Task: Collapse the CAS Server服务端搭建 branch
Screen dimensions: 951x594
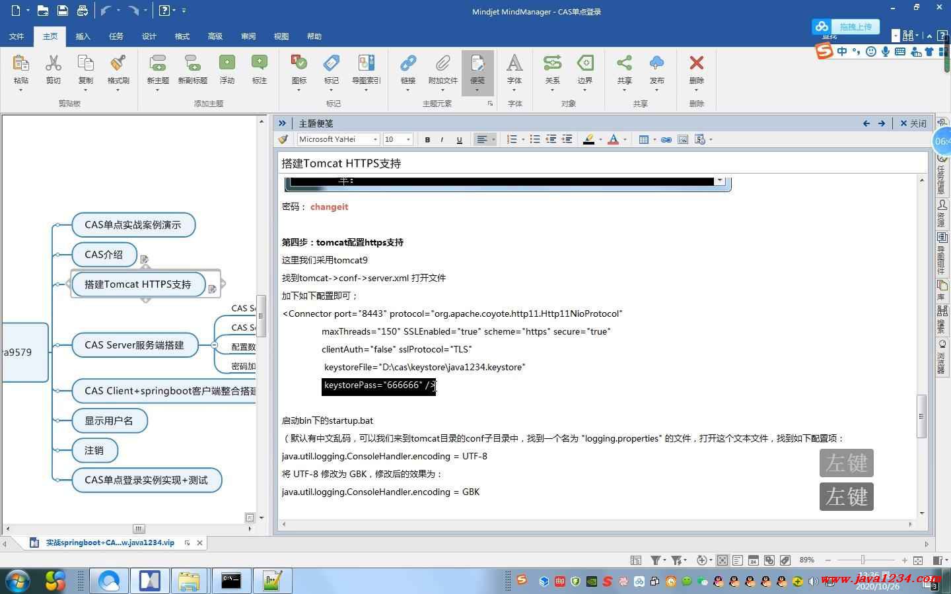Action: pos(214,345)
